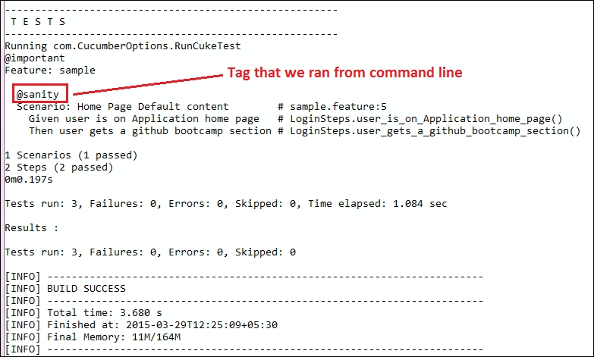Image resolution: width=594 pixels, height=357 pixels.
Task: Click the 'Results :' line
Action: click(32, 228)
